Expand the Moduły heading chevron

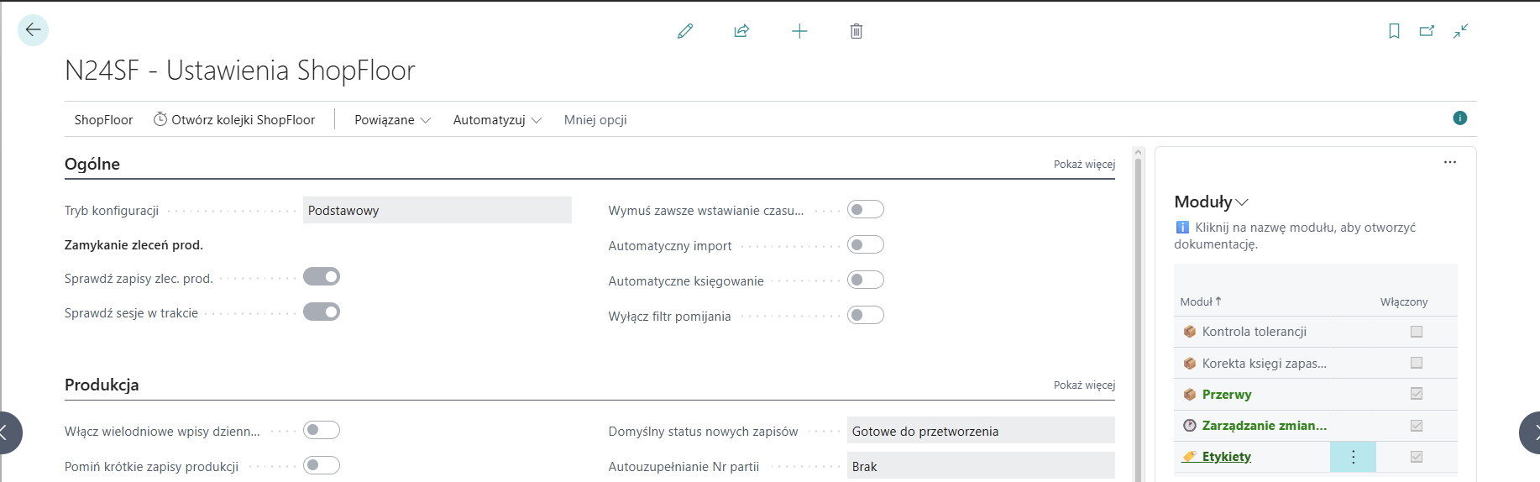[x=1242, y=202]
